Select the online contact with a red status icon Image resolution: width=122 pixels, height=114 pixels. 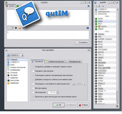[x=105, y=27]
